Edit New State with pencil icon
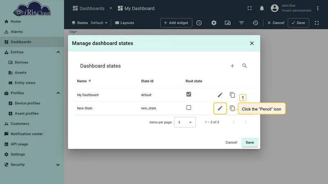Screen dimensions: 328x184 coord(220,108)
